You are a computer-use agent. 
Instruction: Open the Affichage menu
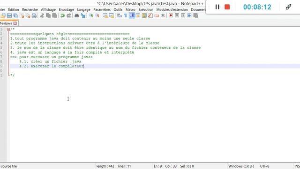(48, 9)
